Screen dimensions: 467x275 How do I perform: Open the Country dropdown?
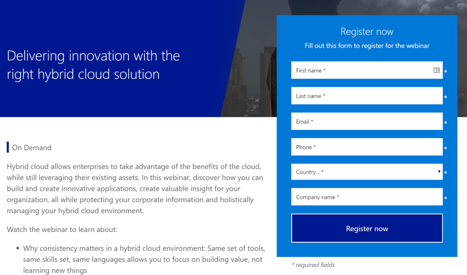tap(367, 172)
